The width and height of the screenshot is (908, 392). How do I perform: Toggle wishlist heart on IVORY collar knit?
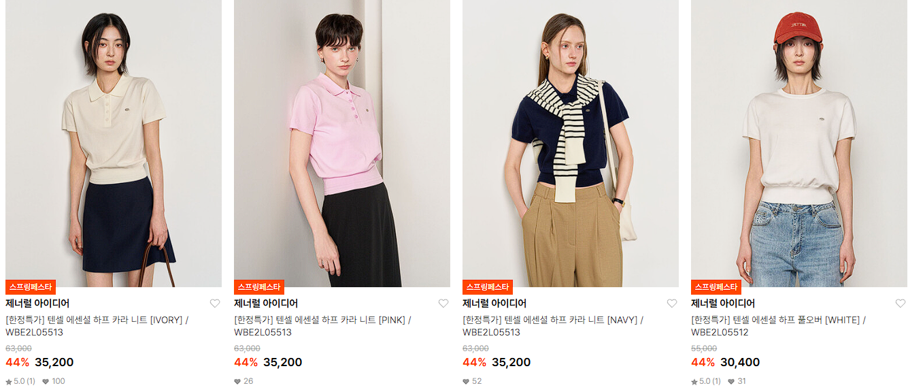pos(215,304)
